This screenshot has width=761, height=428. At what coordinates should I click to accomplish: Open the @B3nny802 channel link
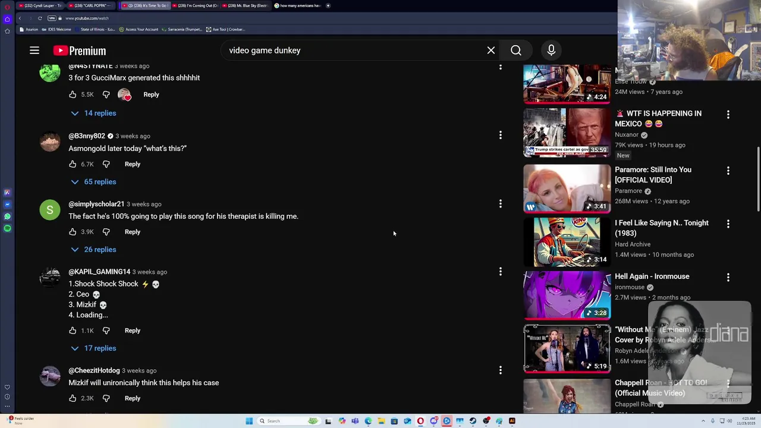[87, 136]
